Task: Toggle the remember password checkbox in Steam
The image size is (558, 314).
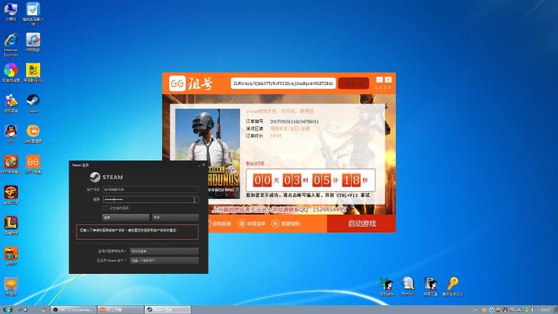Action: tap(105, 208)
